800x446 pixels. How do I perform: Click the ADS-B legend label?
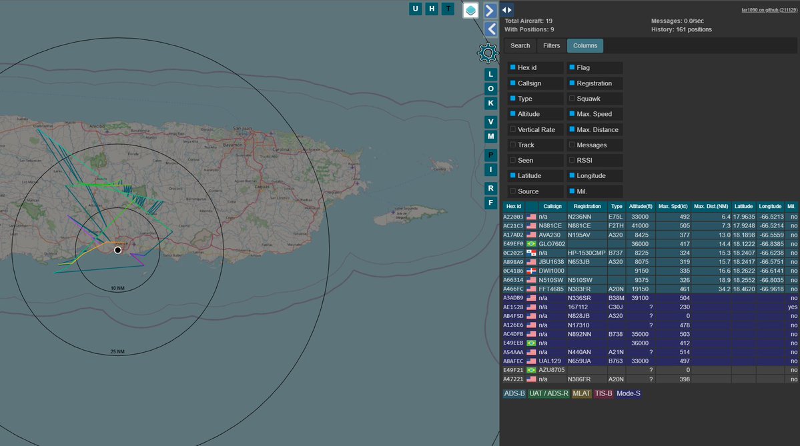click(x=514, y=393)
